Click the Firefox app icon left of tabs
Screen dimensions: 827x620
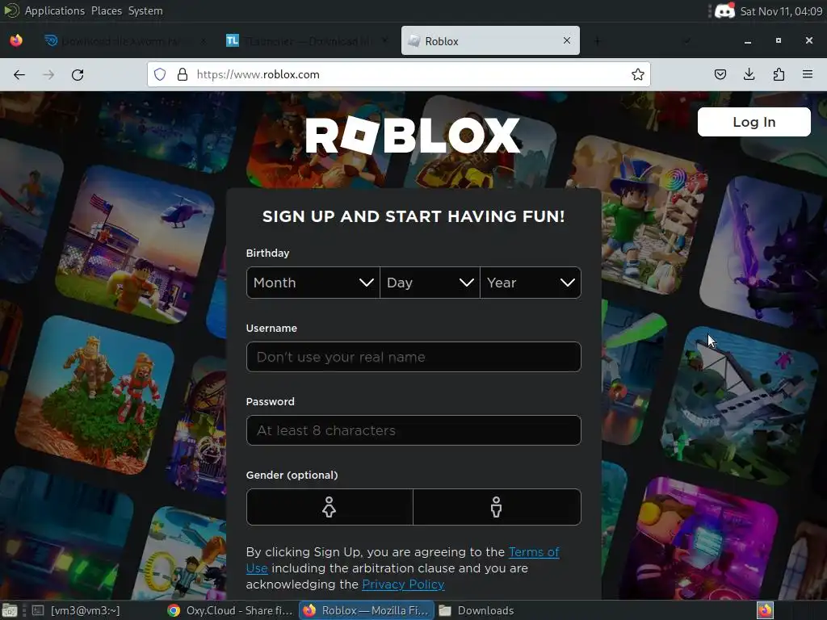(x=16, y=40)
